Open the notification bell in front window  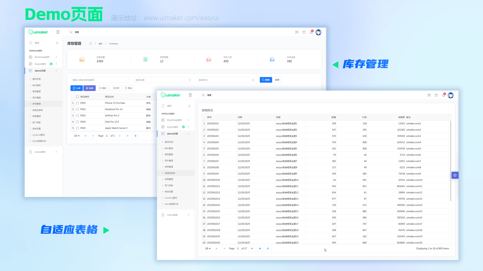pyautogui.click(x=443, y=95)
